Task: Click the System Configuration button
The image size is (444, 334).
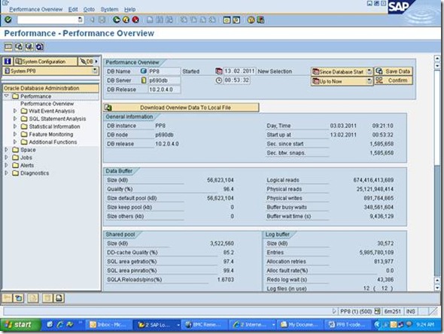Action: pos(45,62)
